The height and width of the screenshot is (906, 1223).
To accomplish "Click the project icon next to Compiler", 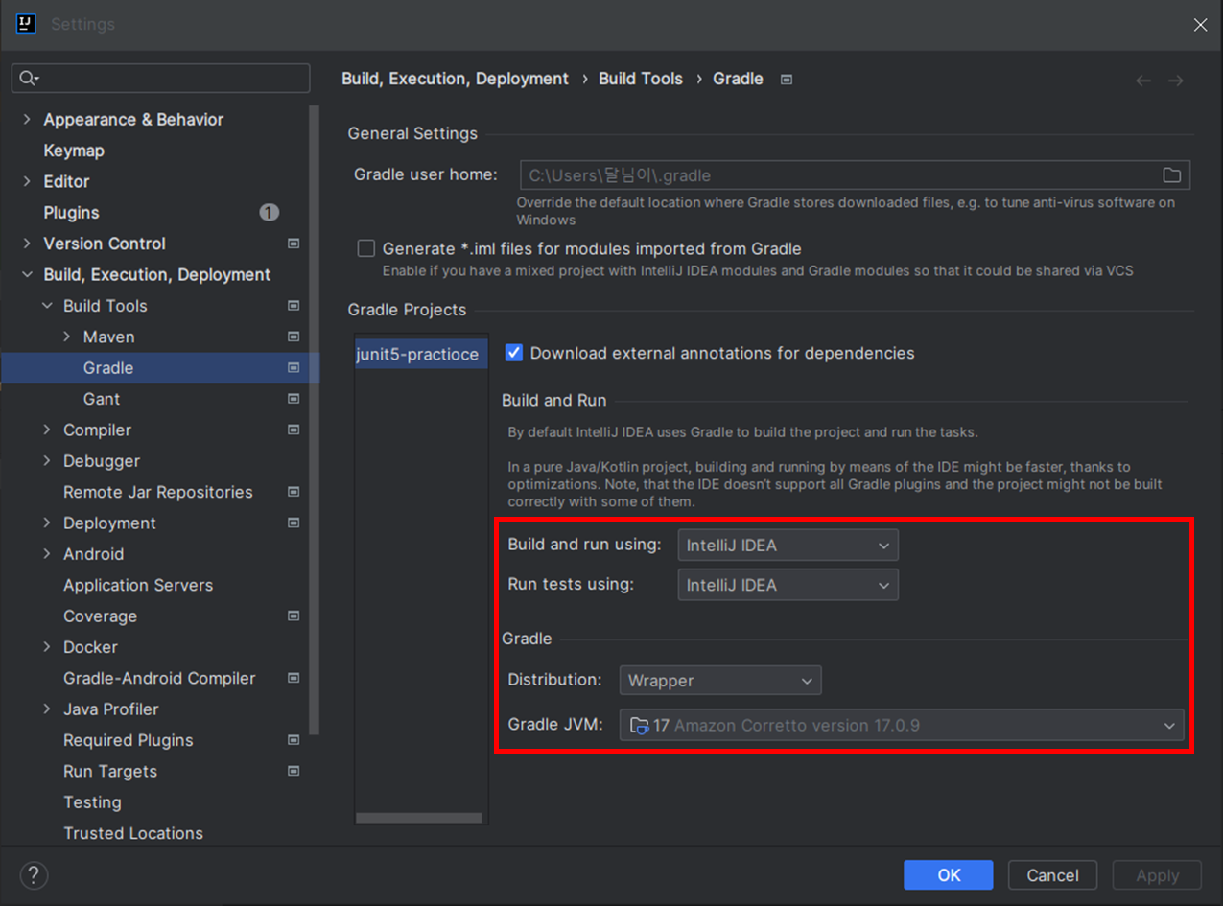I will (294, 430).
